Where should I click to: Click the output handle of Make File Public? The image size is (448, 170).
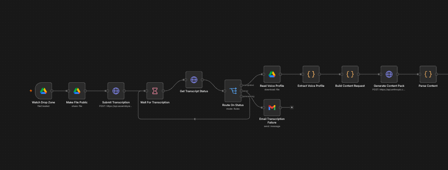coord(85,91)
